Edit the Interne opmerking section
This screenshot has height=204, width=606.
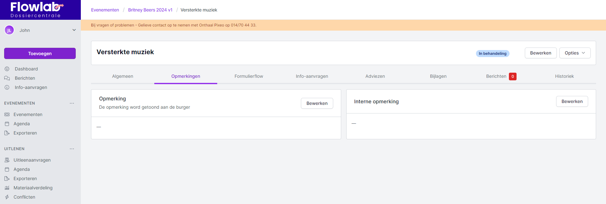572,101
